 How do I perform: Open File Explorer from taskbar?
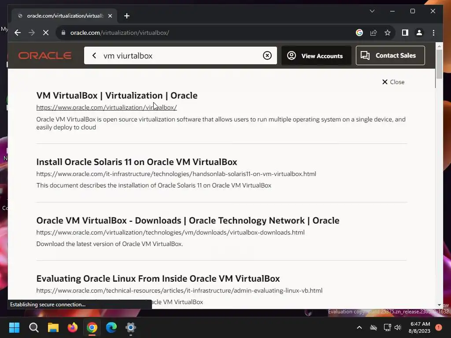point(53,327)
